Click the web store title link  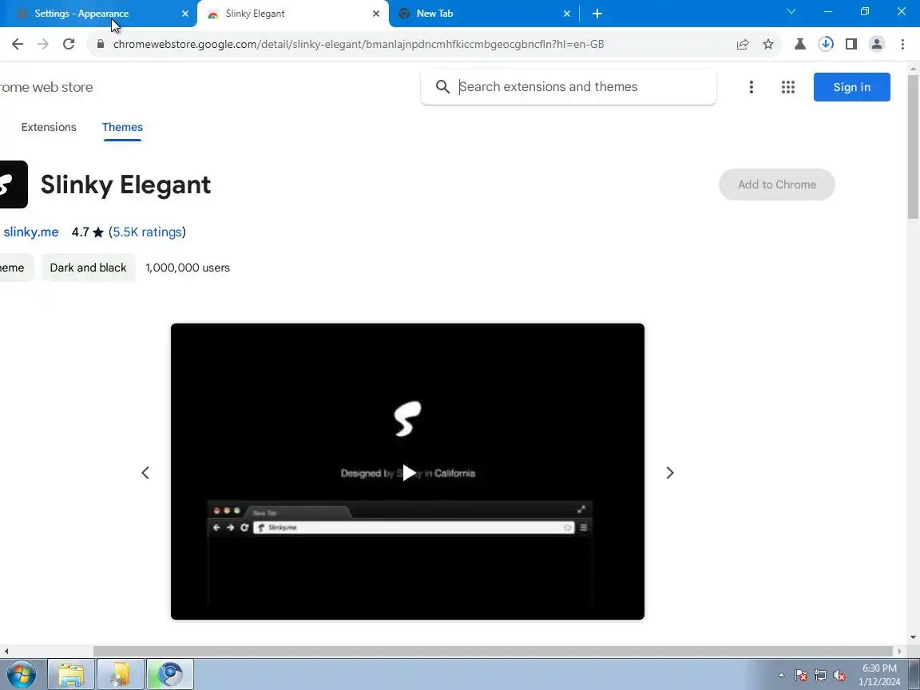coord(46,87)
